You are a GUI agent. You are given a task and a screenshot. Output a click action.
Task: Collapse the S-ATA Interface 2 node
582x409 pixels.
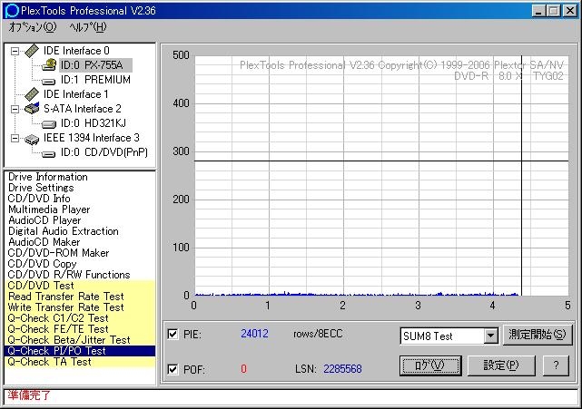coord(15,109)
